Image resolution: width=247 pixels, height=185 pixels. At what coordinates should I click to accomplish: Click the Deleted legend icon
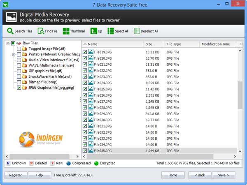(x=31, y=163)
